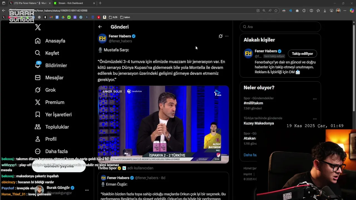The width and height of the screenshot is (356, 200).
Task: Open more options for Kuzey Makedonya trend
Action: tap(315, 119)
